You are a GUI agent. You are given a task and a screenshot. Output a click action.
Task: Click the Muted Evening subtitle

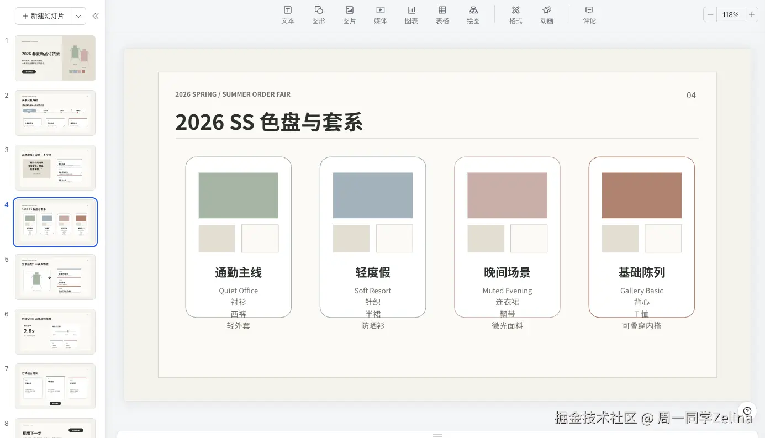point(507,291)
